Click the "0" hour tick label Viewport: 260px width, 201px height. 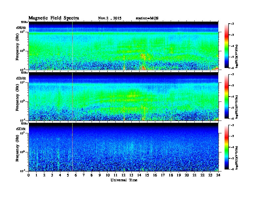coord(29,175)
